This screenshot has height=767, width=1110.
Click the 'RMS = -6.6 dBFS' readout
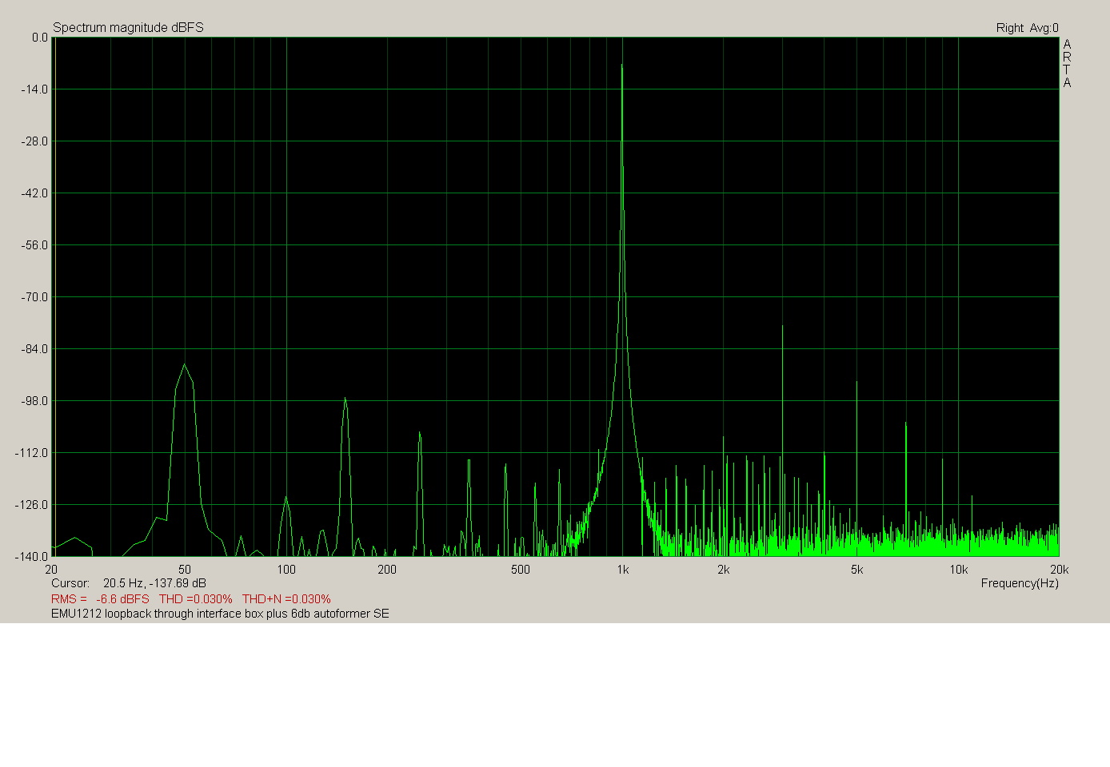coord(100,598)
